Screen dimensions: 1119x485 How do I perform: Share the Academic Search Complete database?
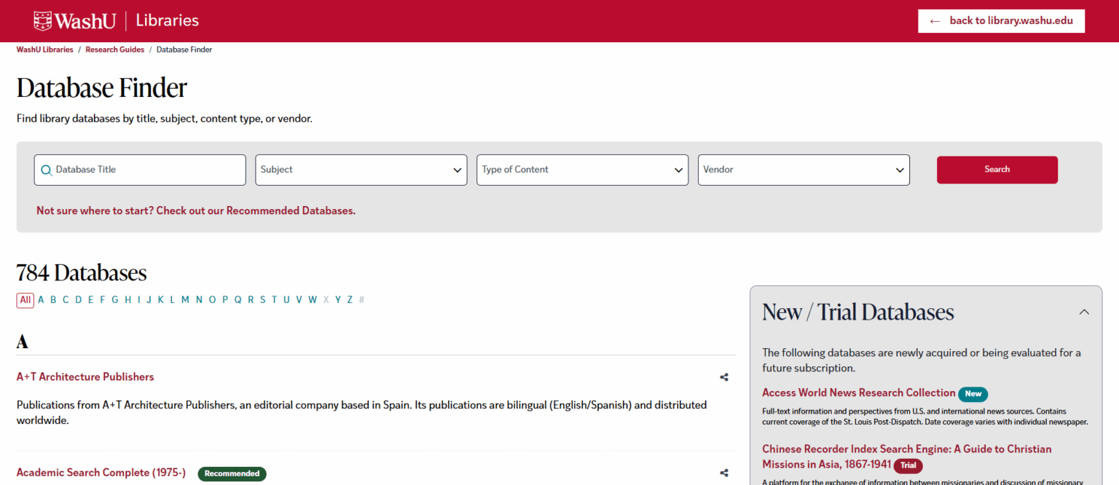pos(723,473)
